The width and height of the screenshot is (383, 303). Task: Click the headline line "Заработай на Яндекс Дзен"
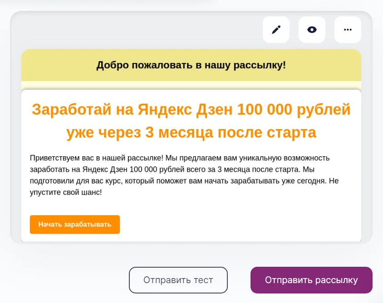point(132,110)
